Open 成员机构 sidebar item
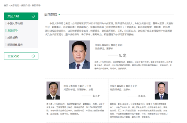The width and height of the screenshot is (187, 123). [12, 37]
